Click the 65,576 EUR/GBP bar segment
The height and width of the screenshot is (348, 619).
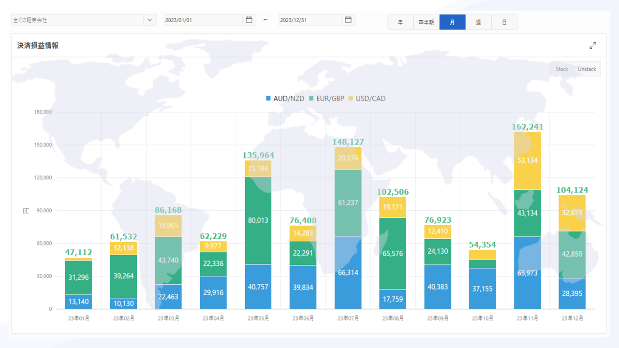393,254
